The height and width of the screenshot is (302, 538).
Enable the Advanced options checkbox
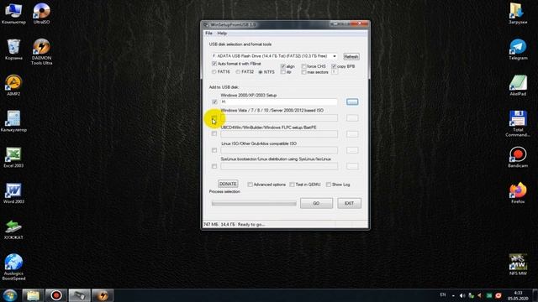tap(251, 185)
